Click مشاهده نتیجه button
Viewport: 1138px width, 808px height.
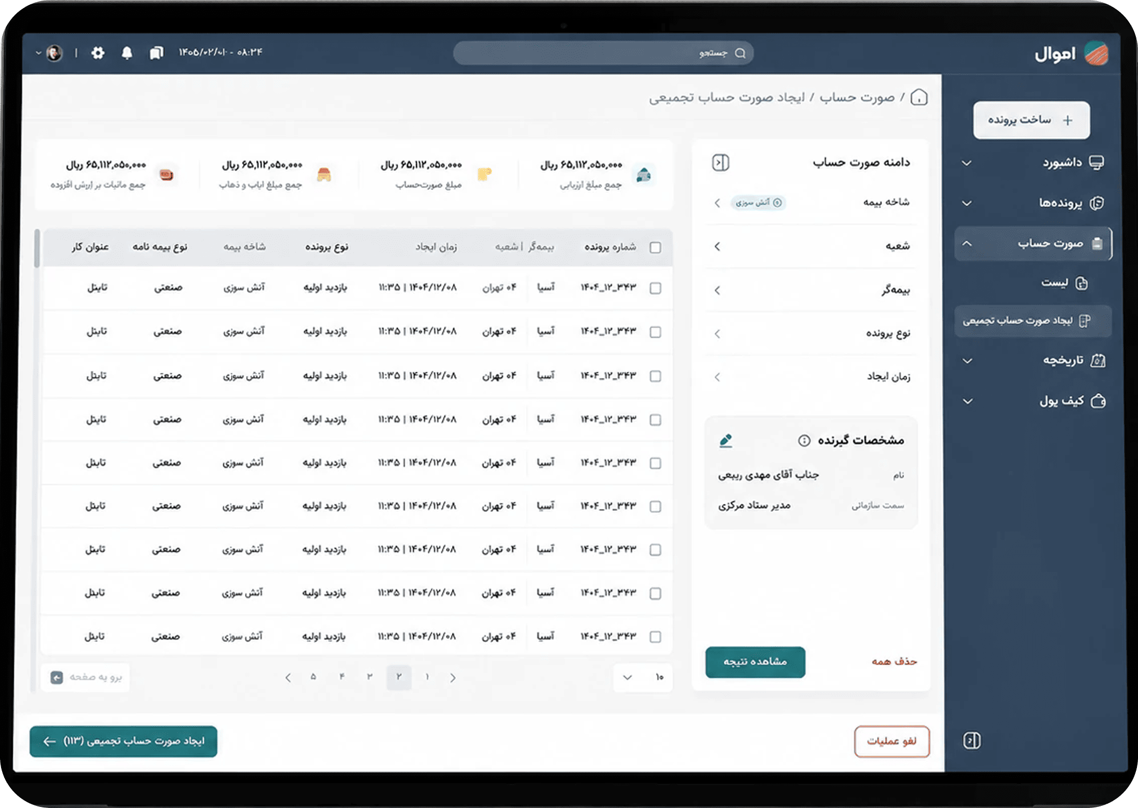click(x=755, y=662)
